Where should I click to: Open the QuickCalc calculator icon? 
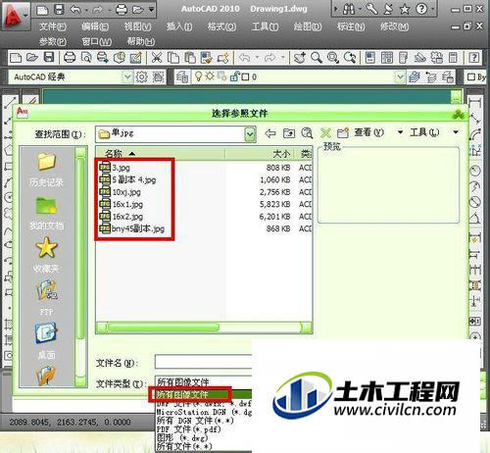coord(453,58)
